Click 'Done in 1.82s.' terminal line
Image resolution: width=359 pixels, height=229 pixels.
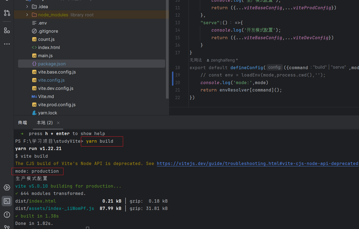point(34,223)
